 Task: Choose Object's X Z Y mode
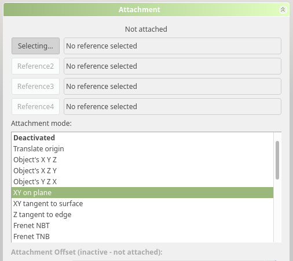[x=142, y=171]
